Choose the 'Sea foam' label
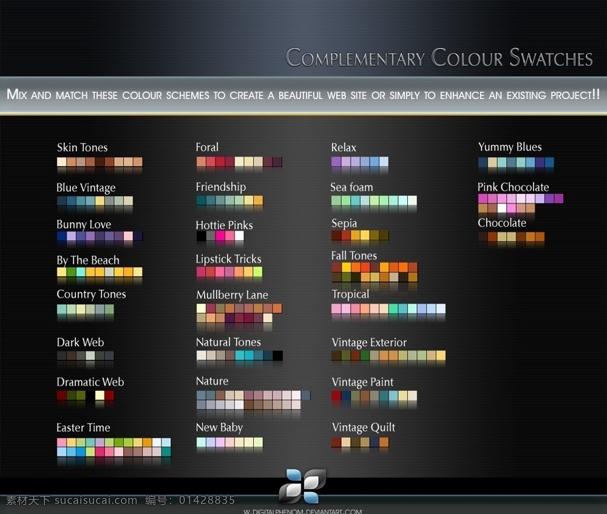This screenshot has height=514, width=607. [x=352, y=187]
